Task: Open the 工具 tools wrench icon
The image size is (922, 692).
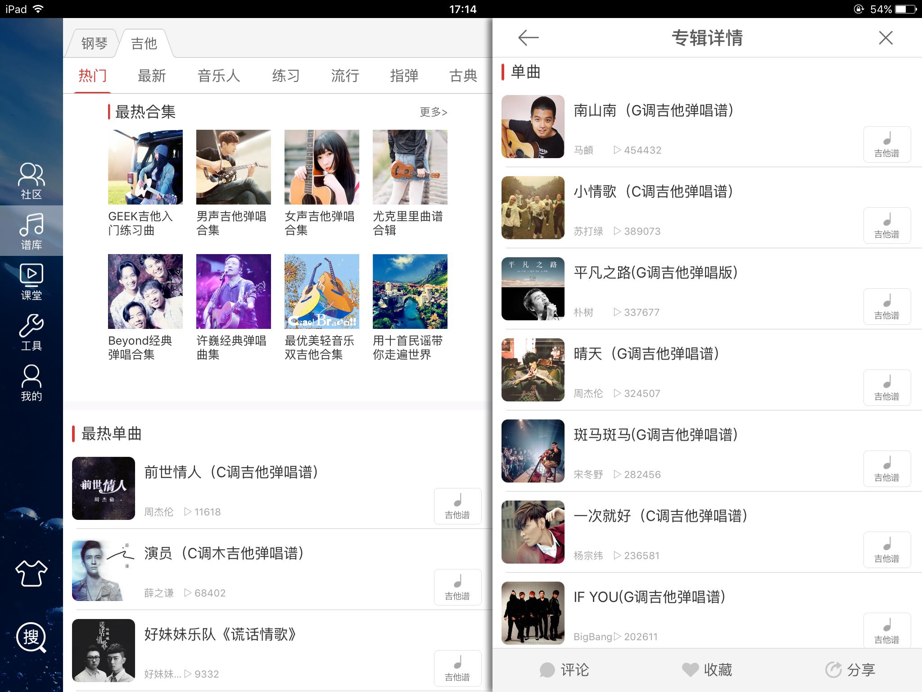Action: pos(31,334)
